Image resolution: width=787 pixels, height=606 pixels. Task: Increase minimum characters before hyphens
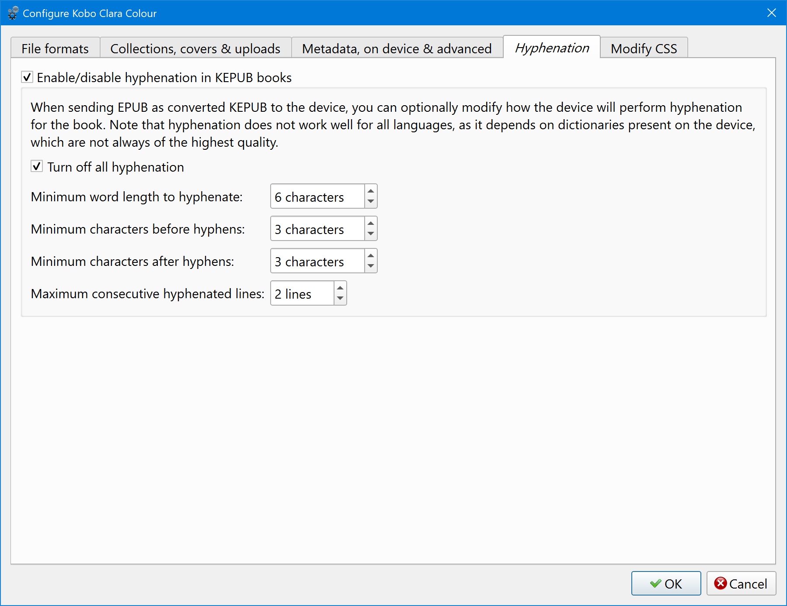(x=371, y=223)
